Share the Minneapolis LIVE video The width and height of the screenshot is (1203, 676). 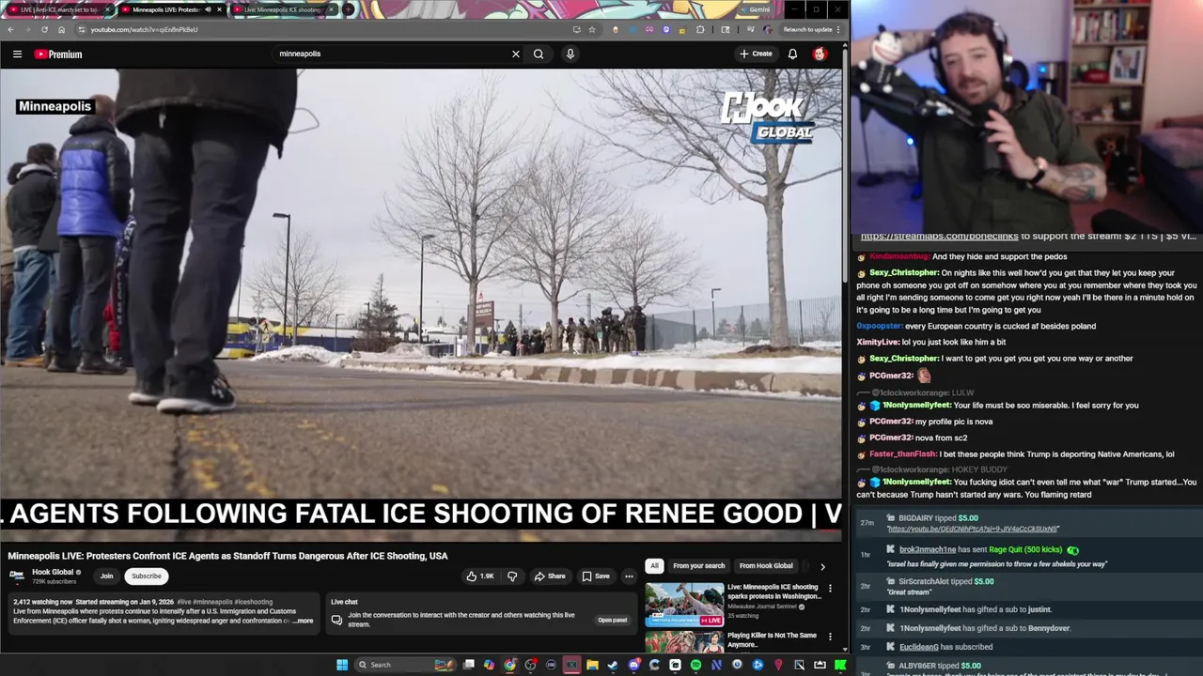coord(549,576)
